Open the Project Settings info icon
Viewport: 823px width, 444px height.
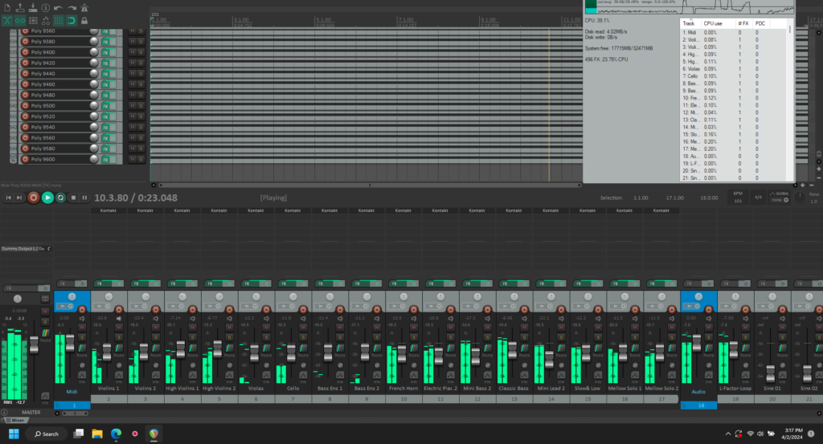(46, 8)
